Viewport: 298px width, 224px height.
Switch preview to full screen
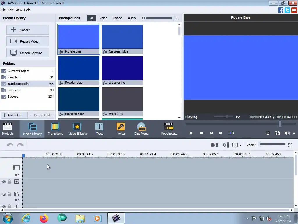(268, 133)
